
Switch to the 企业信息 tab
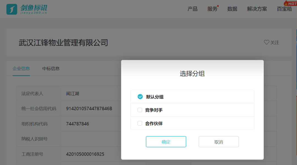21,69
